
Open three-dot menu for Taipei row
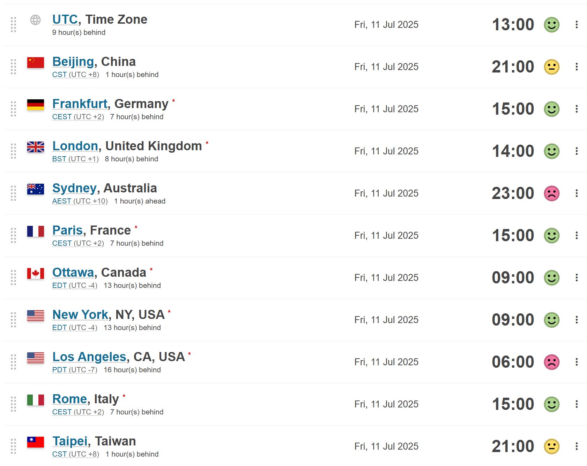pos(577,446)
